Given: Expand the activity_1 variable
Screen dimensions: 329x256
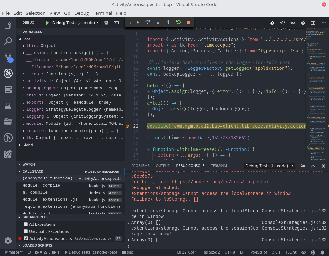Looking at the screenshot, I should point(24,81).
